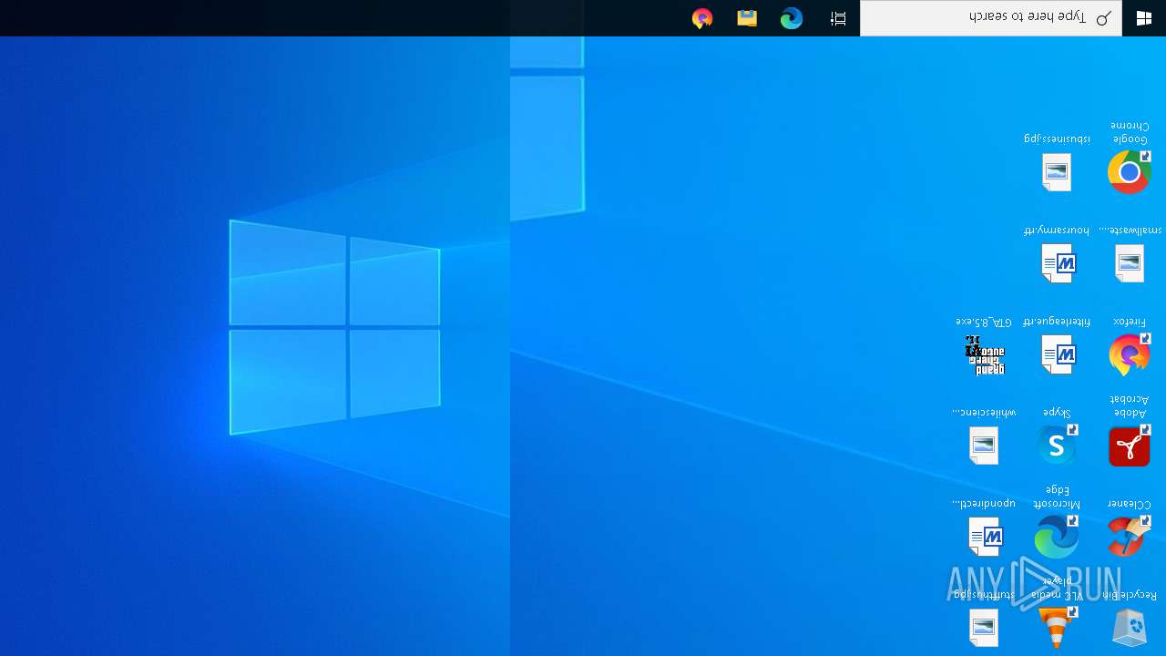
Task: Open Task View from the taskbar
Action: [x=838, y=18]
